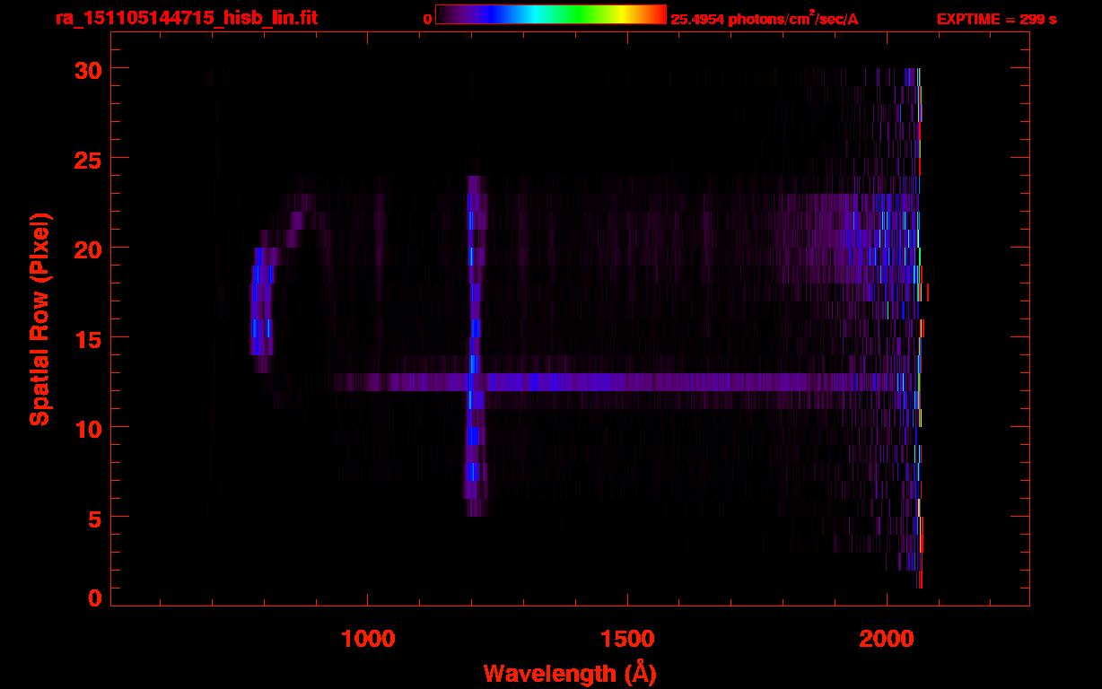The image size is (1102, 689).
Task: Click the 1500 wavelength tick label
Action: click(626, 638)
